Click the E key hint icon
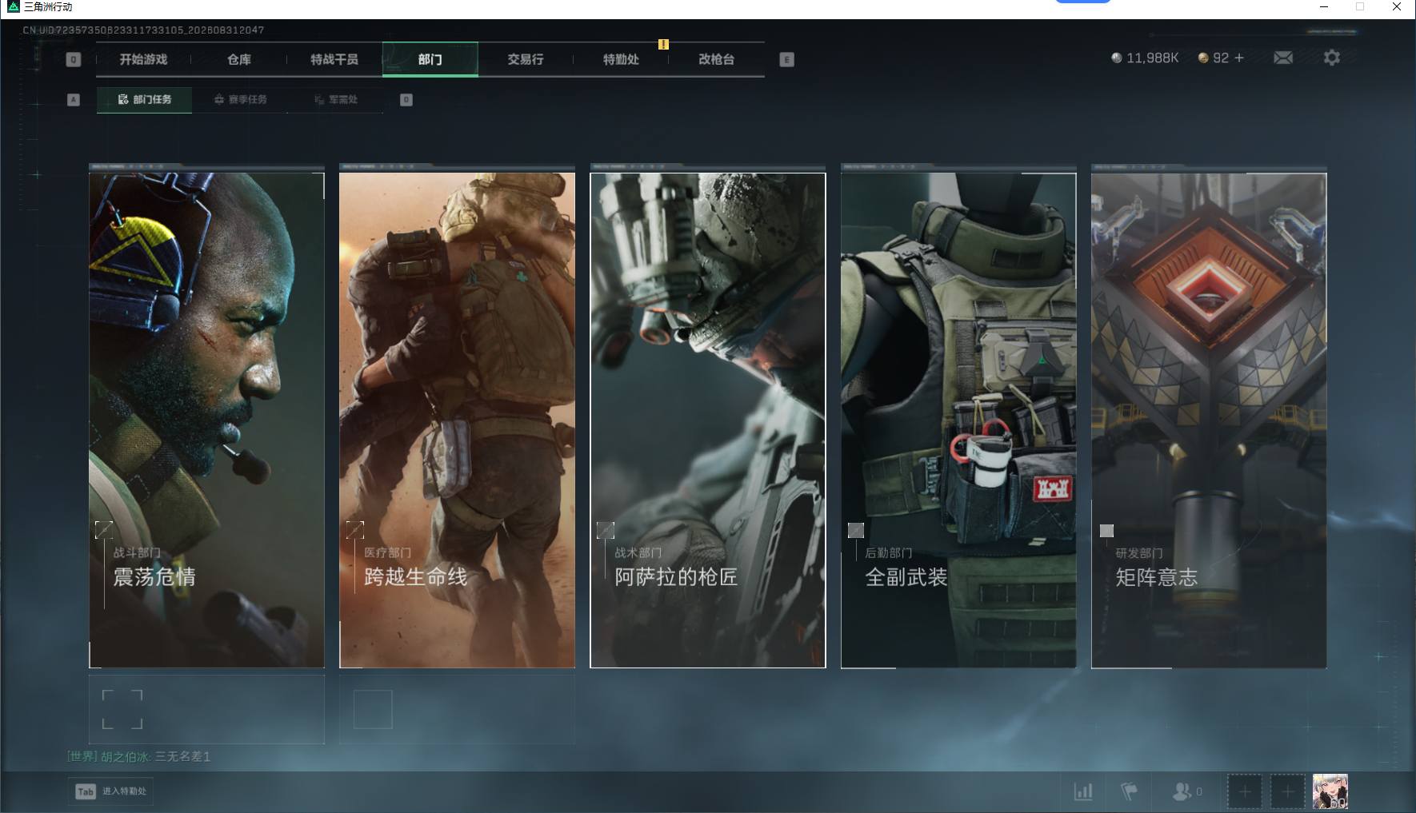 [786, 59]
